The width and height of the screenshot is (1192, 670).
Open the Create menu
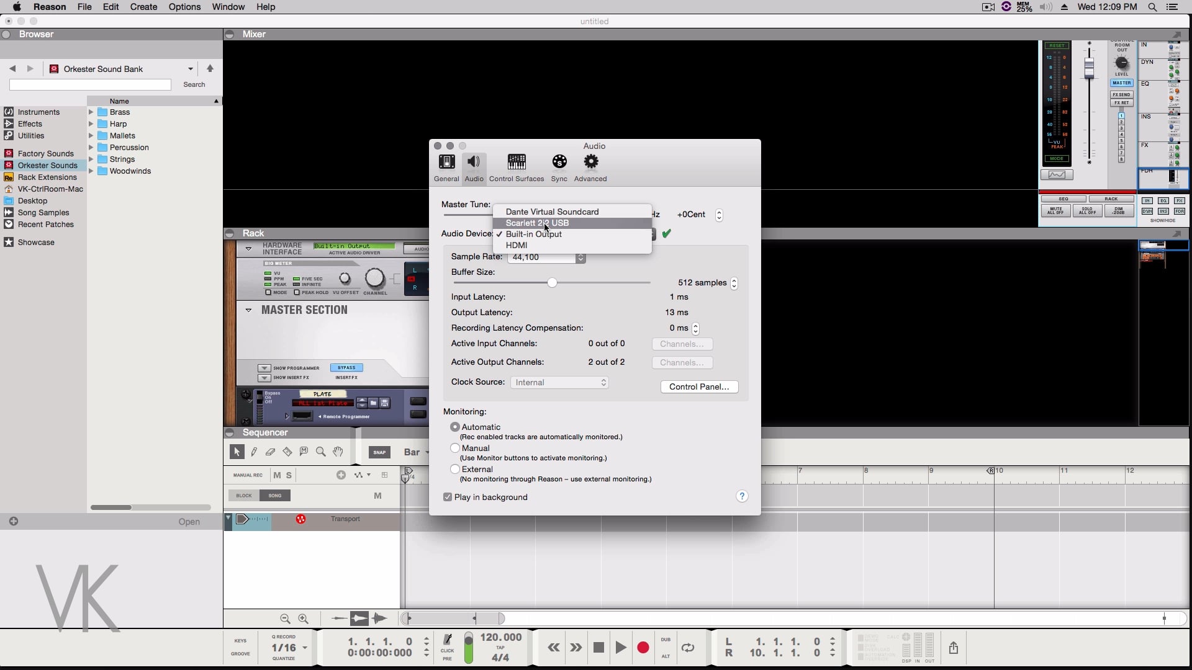[143, 7]
